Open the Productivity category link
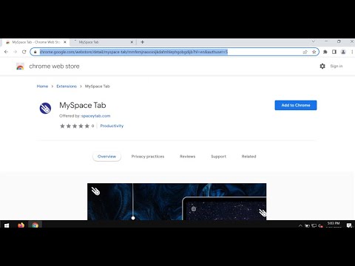Image resolution: width=355 pixels, height=266 pixels. (112, 126)
